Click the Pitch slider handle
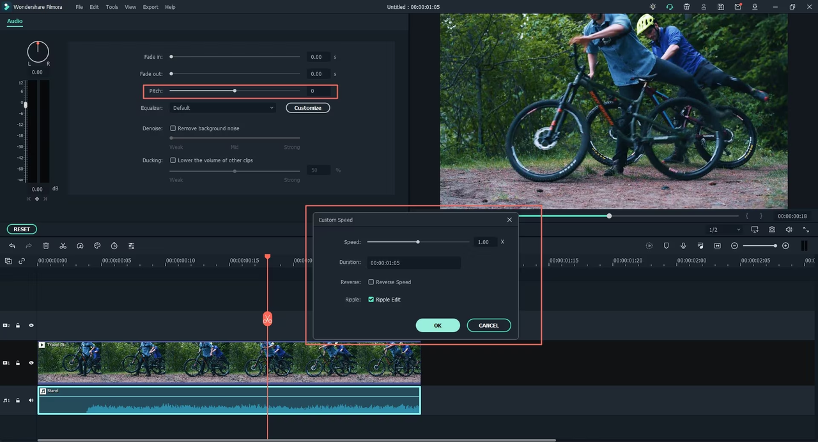This screenshot has height=442, width=818. point(235,91)
